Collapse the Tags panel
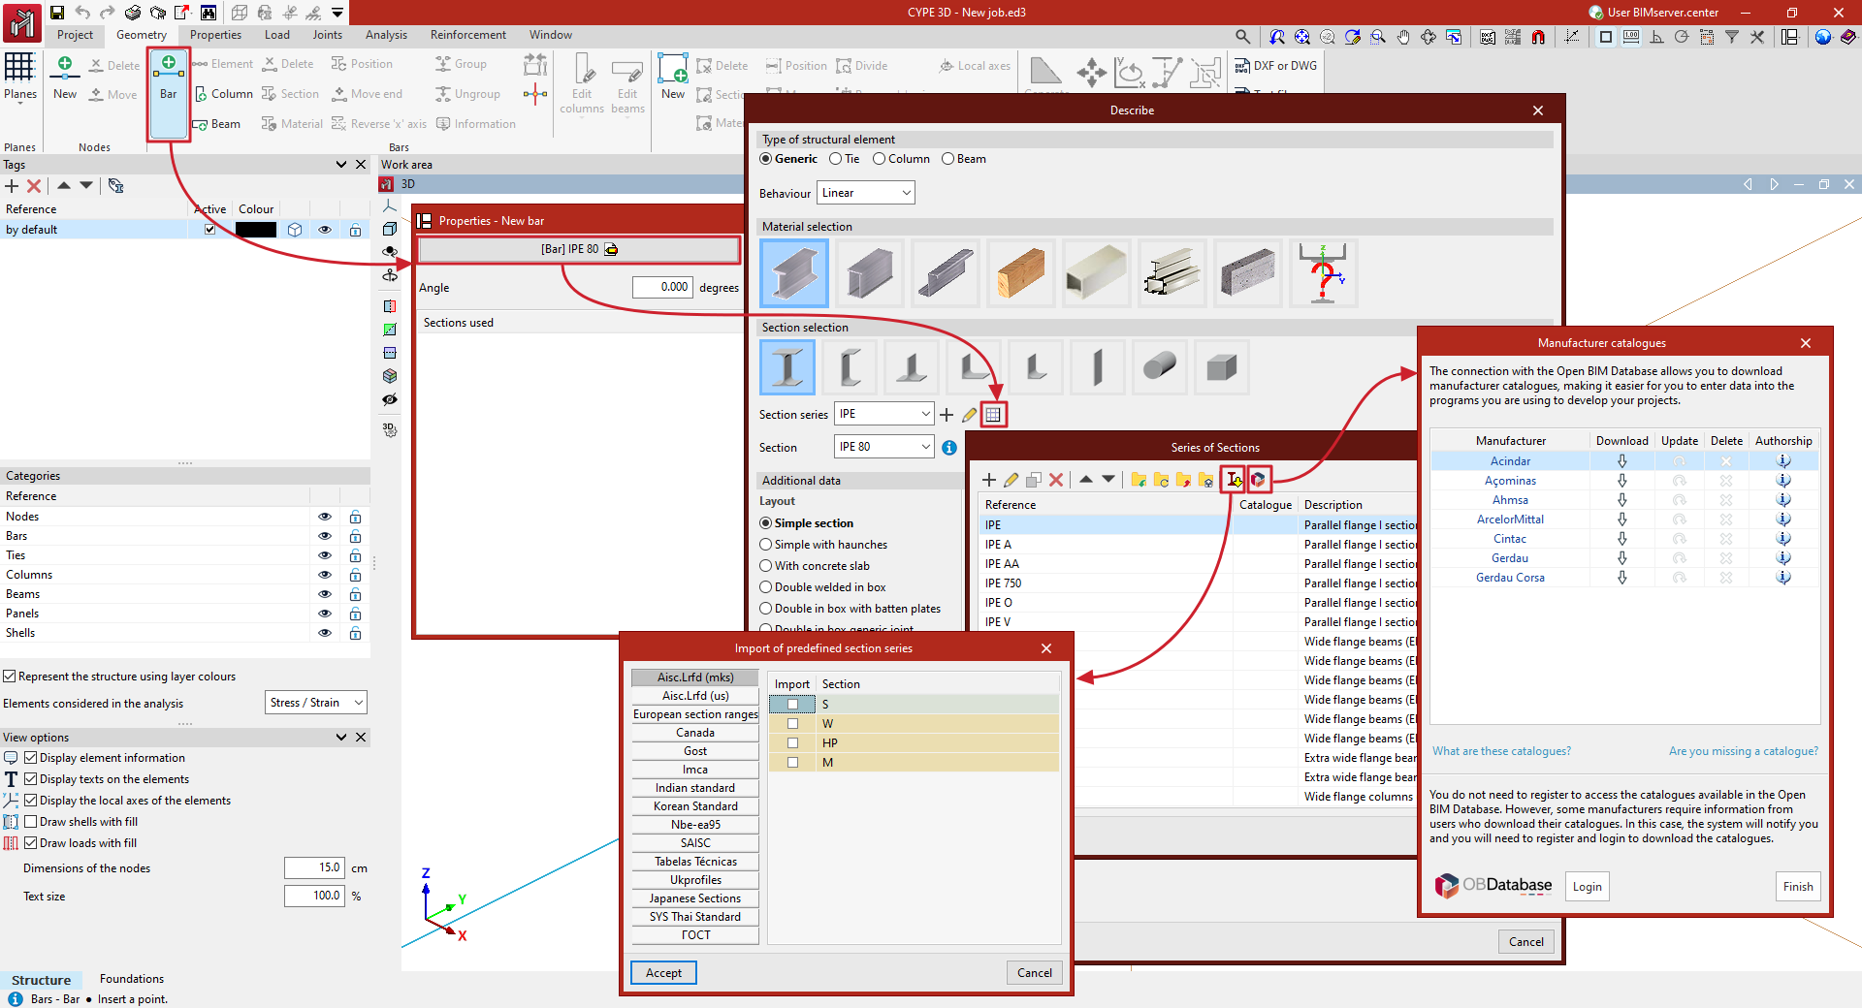1862x1008 pixels. click(341, 165)
